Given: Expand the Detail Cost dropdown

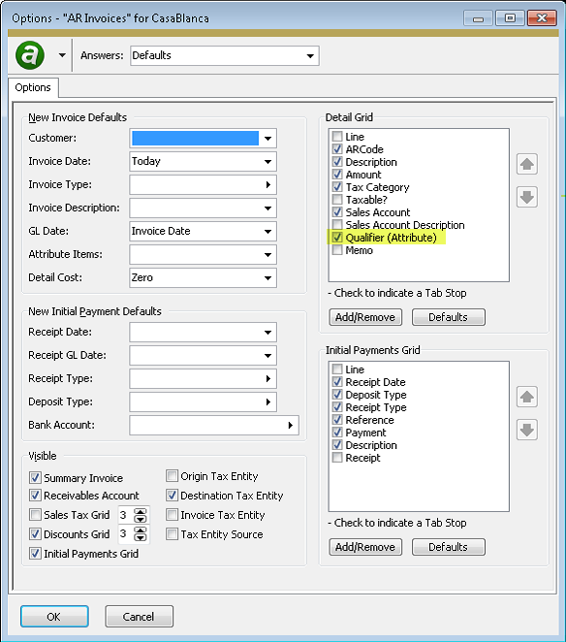Looking at the screenshot, I should click(268, 277).
